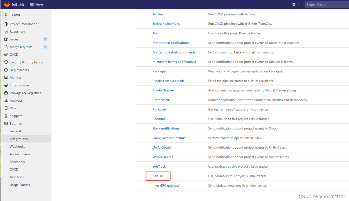Click the Monitor icon in sidebar
This screenshot has width=349, height=201.
[x=6, y=78]
